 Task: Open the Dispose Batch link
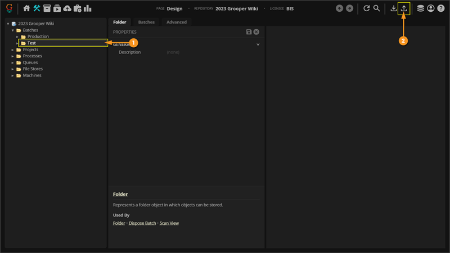142,223
